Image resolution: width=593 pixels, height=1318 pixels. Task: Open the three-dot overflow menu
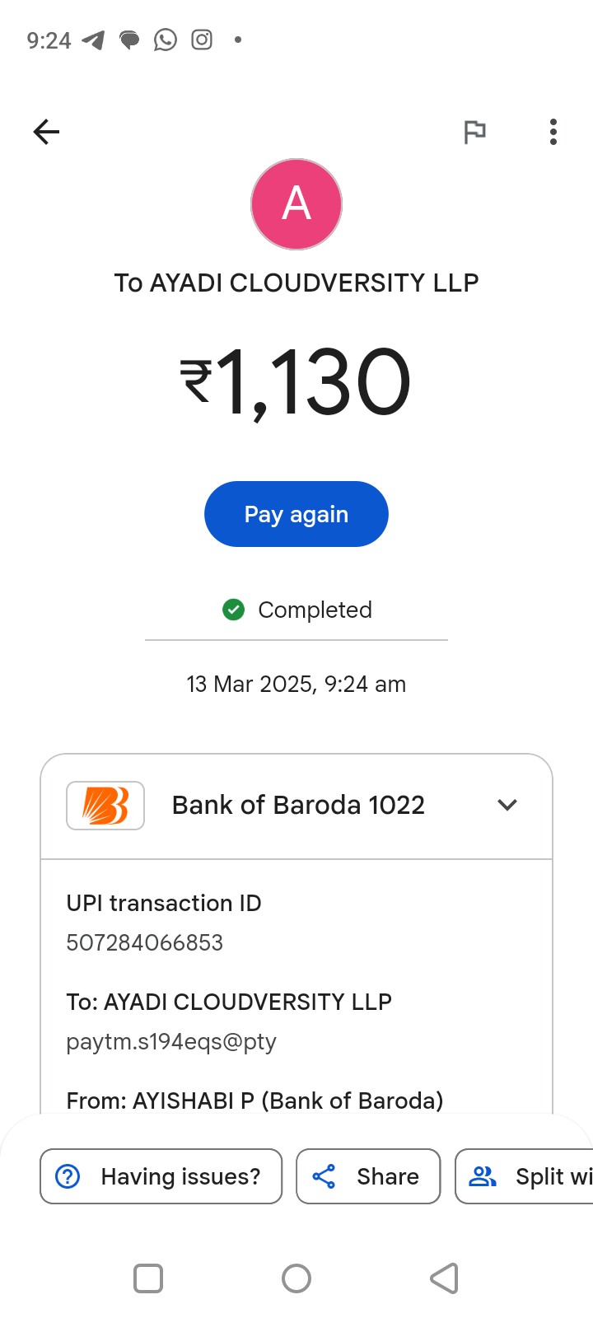coord(553,132)
